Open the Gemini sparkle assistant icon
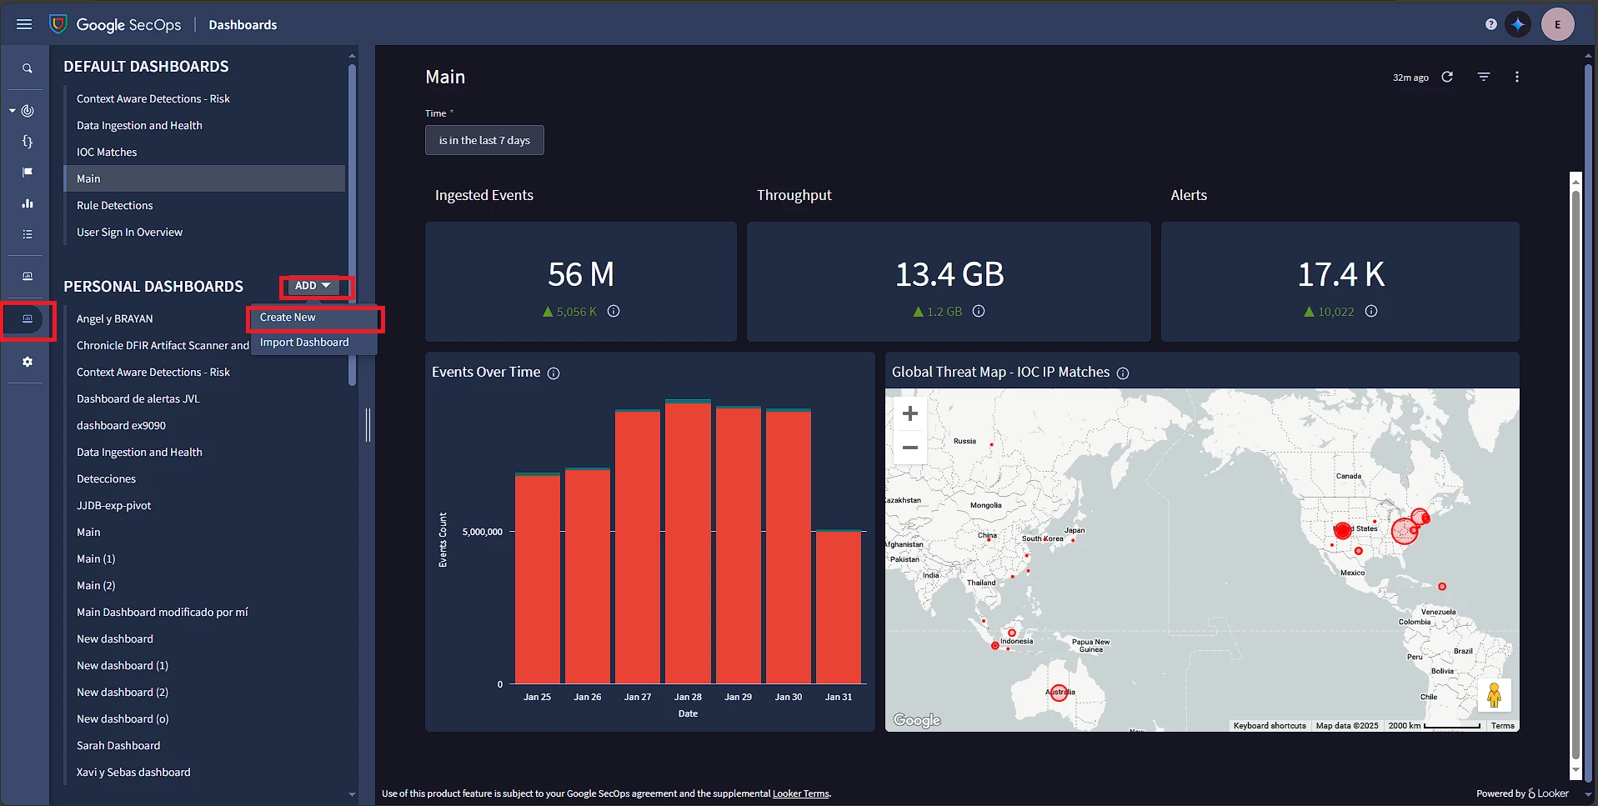The width and height of the screenshot is (1598, 806). coord(1518,24)
